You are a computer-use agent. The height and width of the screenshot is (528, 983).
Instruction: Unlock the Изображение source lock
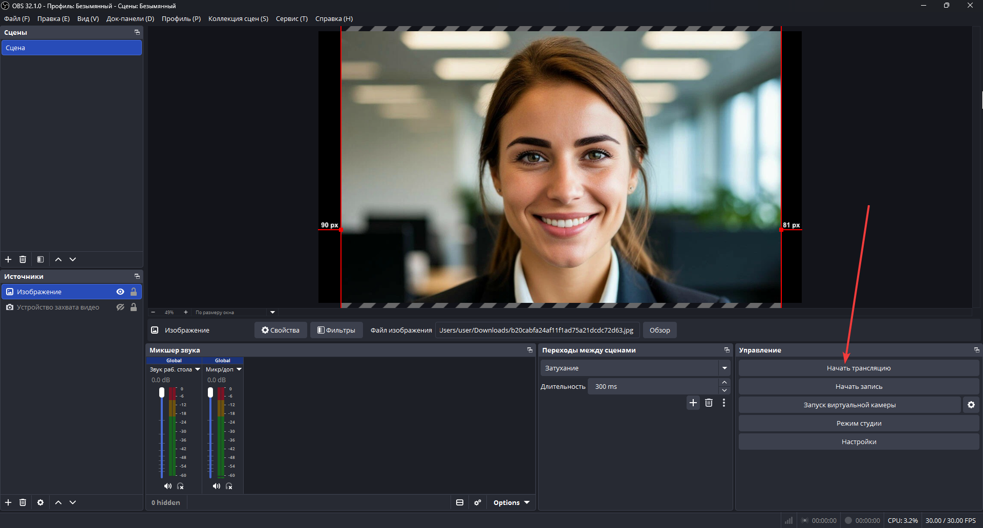[134, 292]
